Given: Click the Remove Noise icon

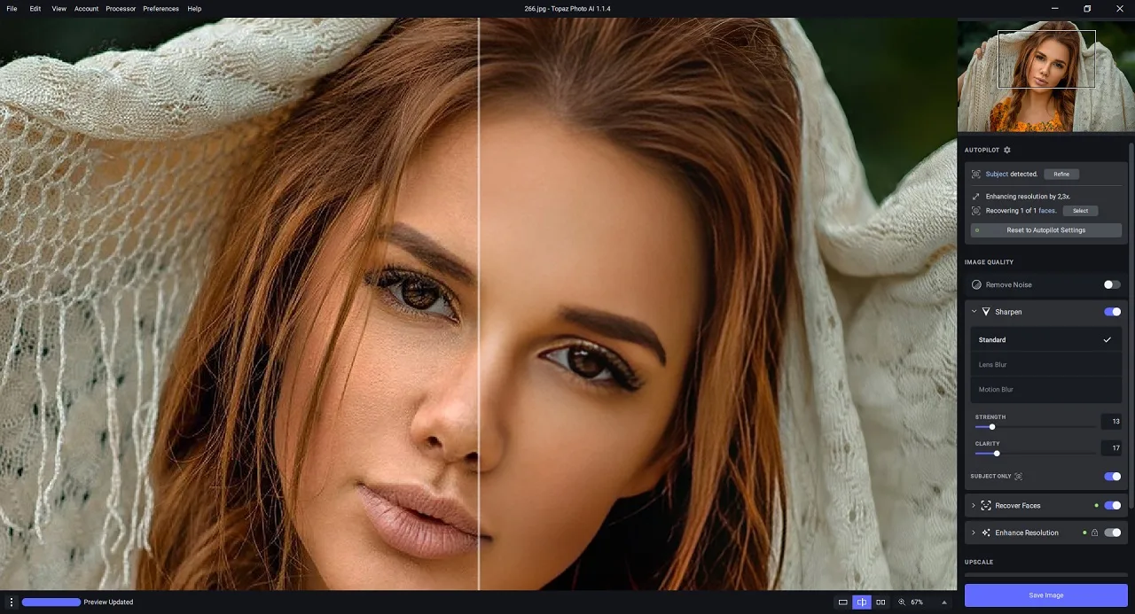Looking at the screenshot, I should click(976, 284).
